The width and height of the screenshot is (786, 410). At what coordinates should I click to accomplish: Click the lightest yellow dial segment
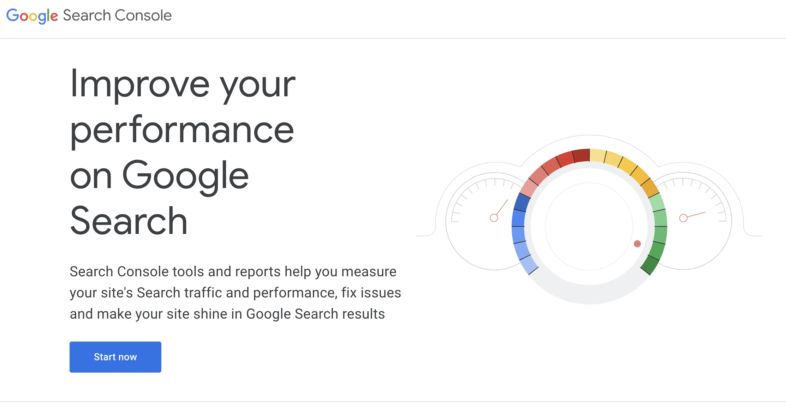click(x=597, y=156)
